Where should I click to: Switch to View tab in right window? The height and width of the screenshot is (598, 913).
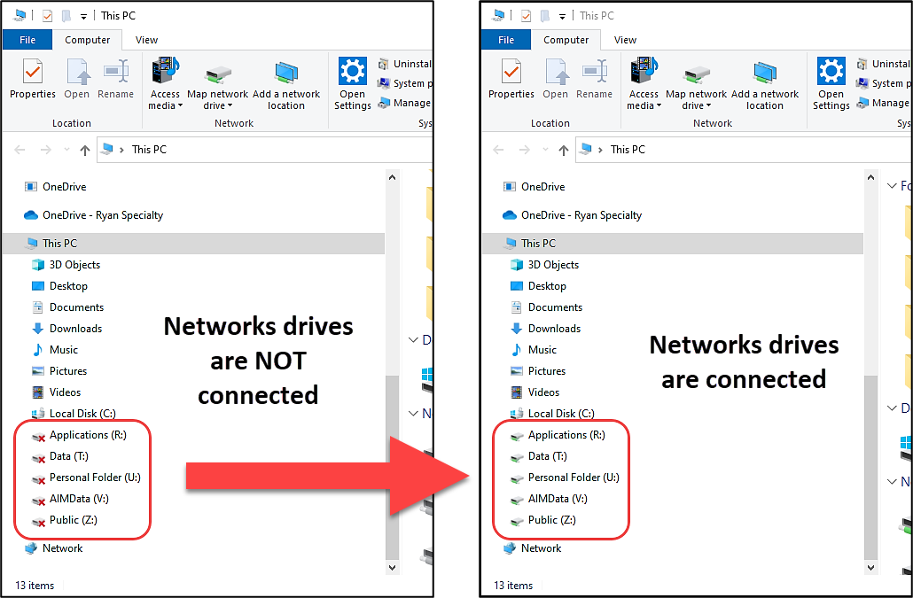coord(625,40)
